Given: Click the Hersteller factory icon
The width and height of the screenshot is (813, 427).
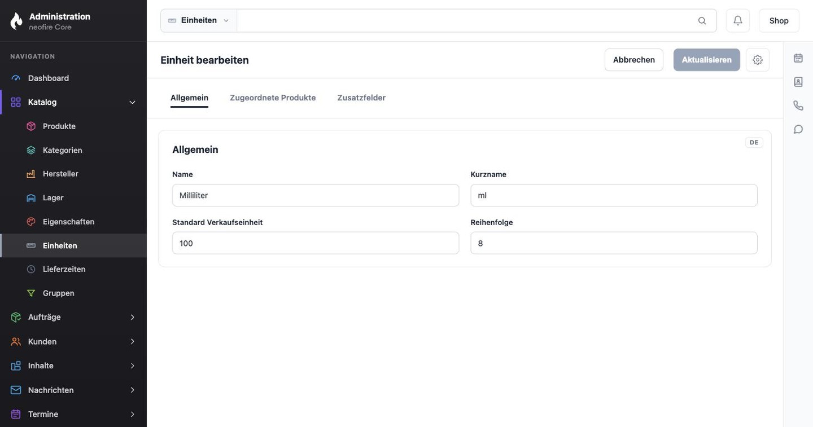Looking at the screenshot, I should pos(31,174).
